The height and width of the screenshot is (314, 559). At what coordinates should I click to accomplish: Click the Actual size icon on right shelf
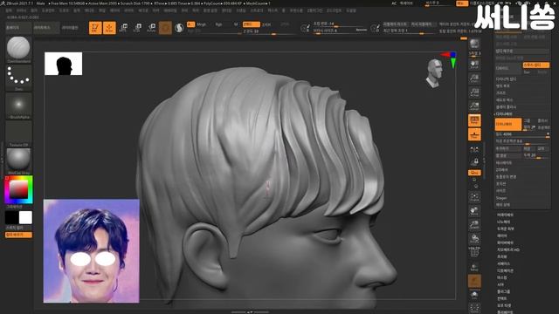click(x=474, y=92)
